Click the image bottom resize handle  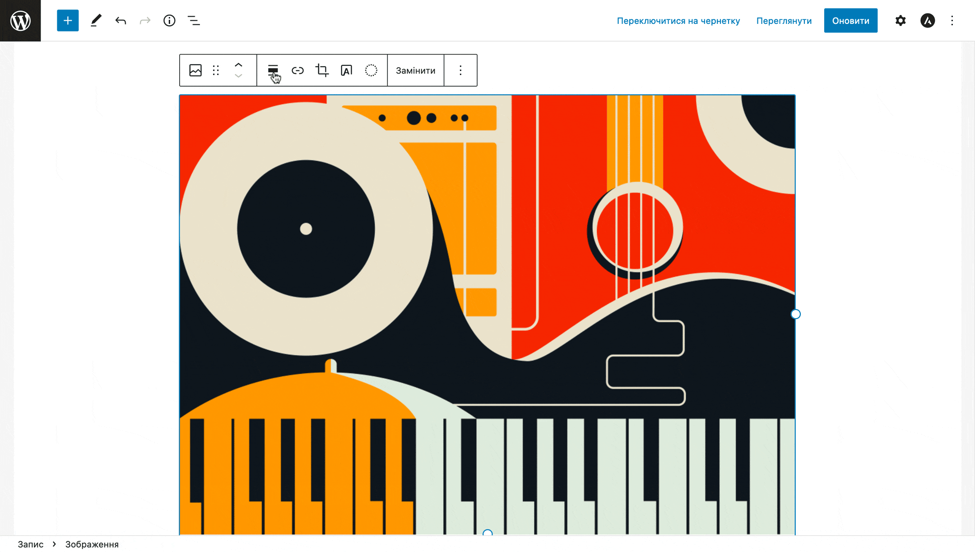[487, 533]
